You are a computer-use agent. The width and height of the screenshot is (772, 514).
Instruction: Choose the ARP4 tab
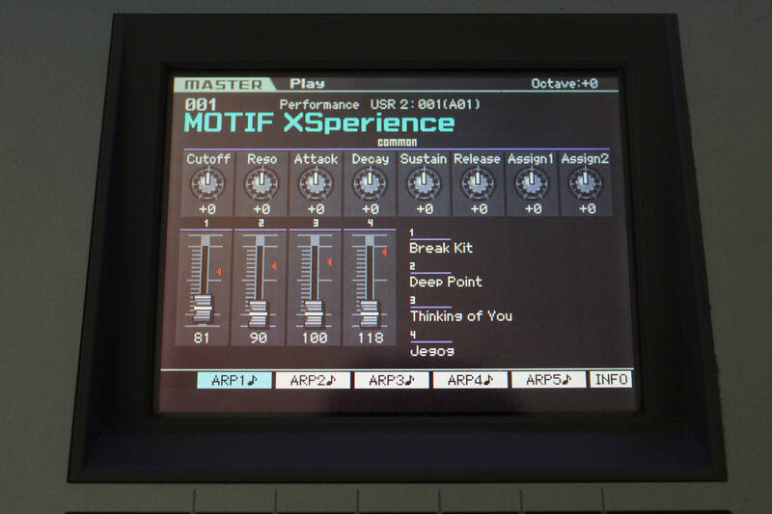[470, 380]
